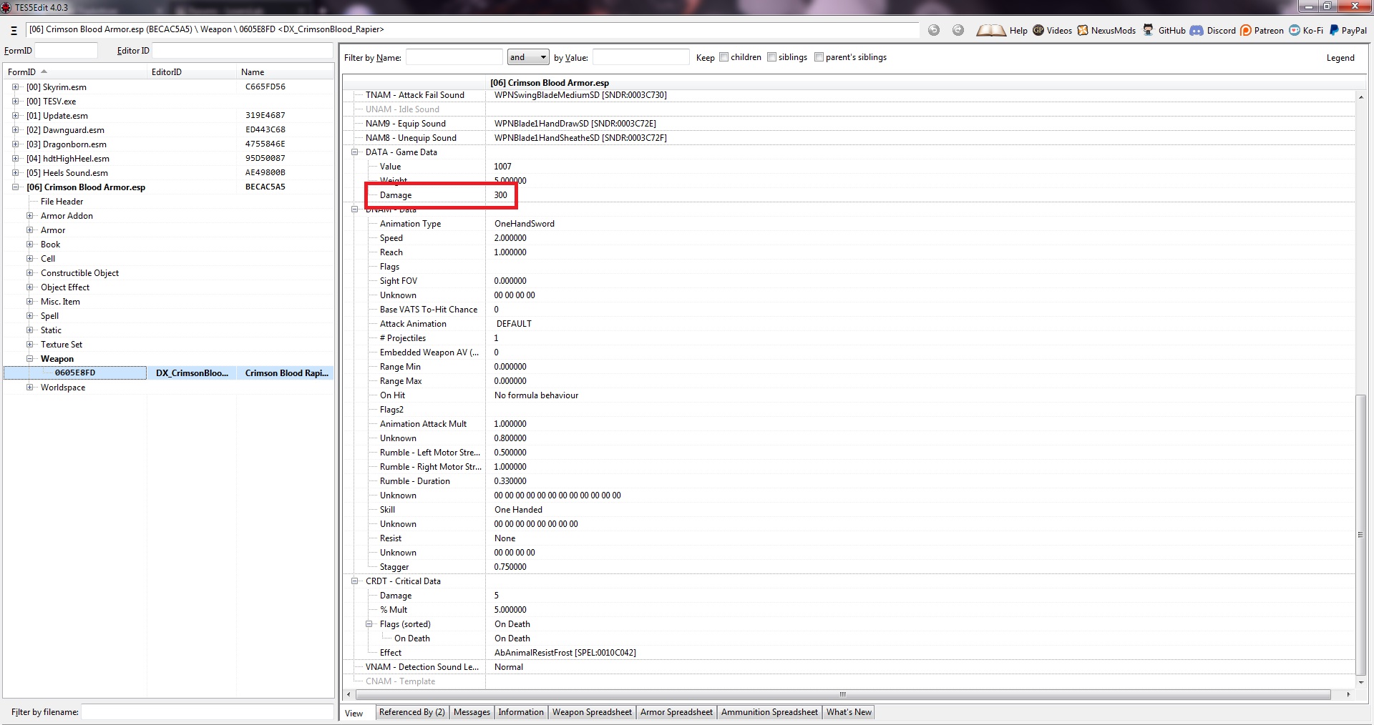This screenshot has width=1374, height=725.
Task: Open the Videos link icon
Action: (1038, 30)
